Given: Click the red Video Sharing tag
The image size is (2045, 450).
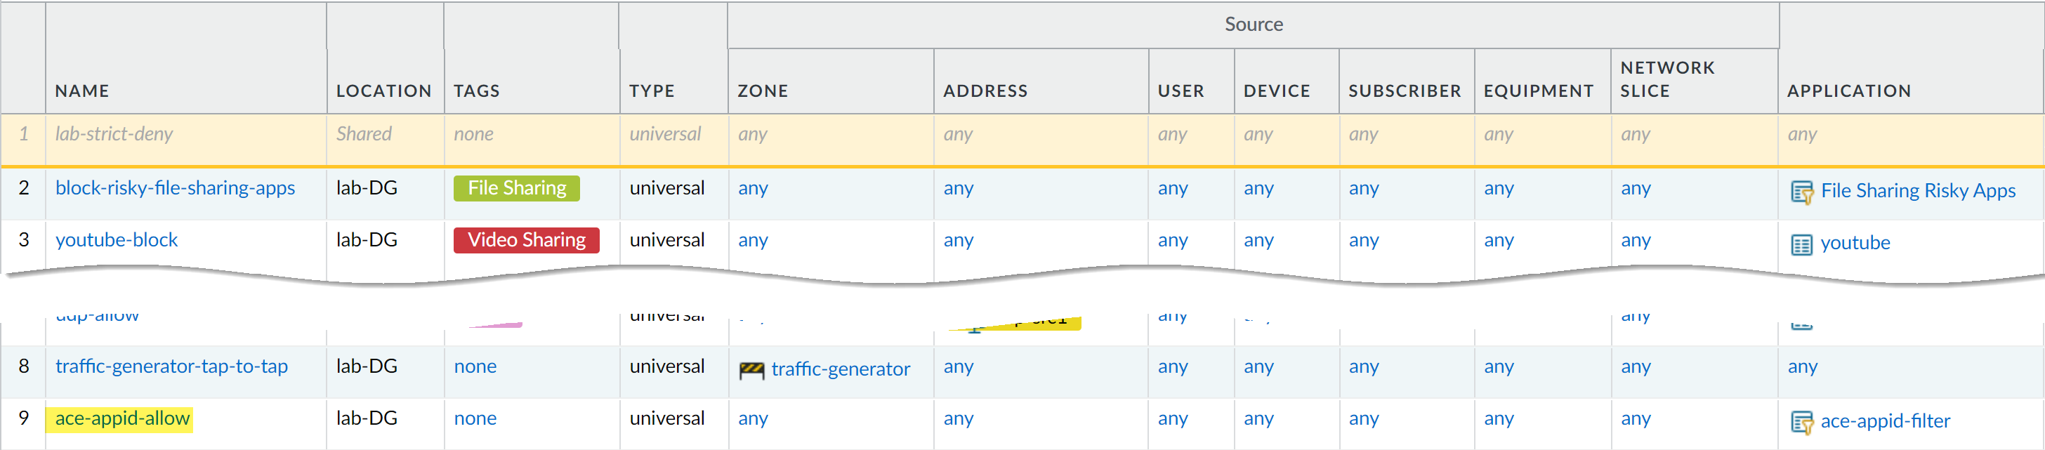Looking at the screenshot, I should tap(525, 239).
